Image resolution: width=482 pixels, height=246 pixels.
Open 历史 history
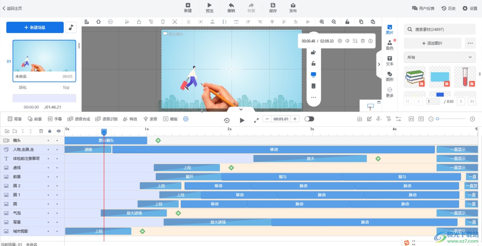[x=449, y=8]
